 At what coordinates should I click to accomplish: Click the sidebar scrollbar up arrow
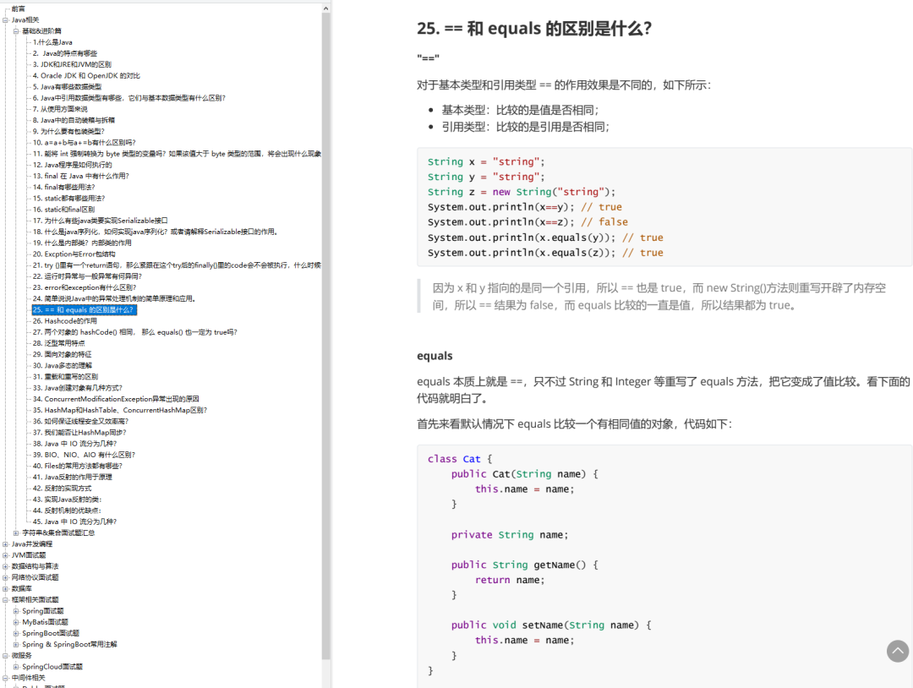(325, 7)
